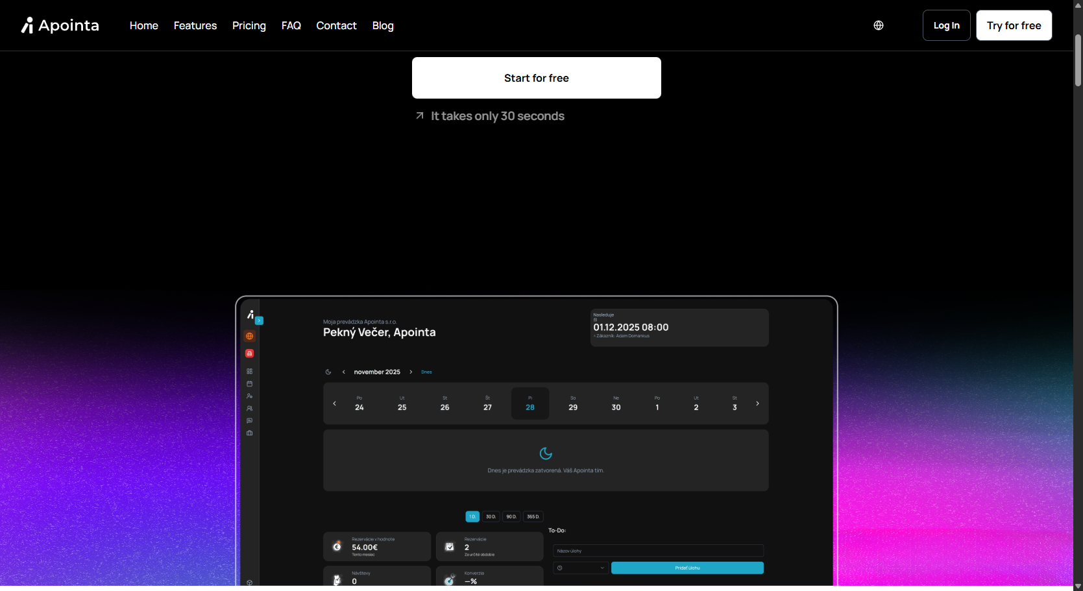Select day St 26 in the calendar strip
Image resolution: width=1083 pixels, height=591 pixels.
coord(445,404)
